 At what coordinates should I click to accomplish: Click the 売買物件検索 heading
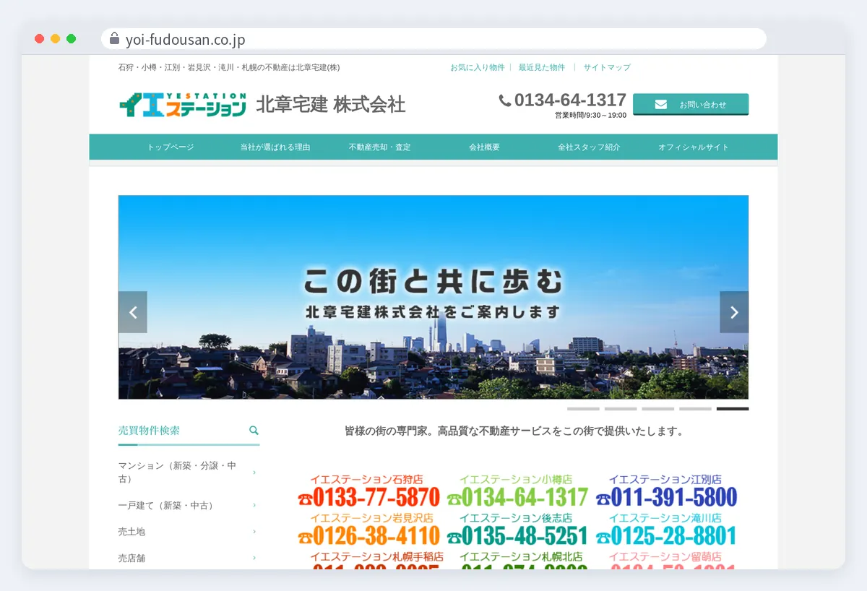[149, 431]
